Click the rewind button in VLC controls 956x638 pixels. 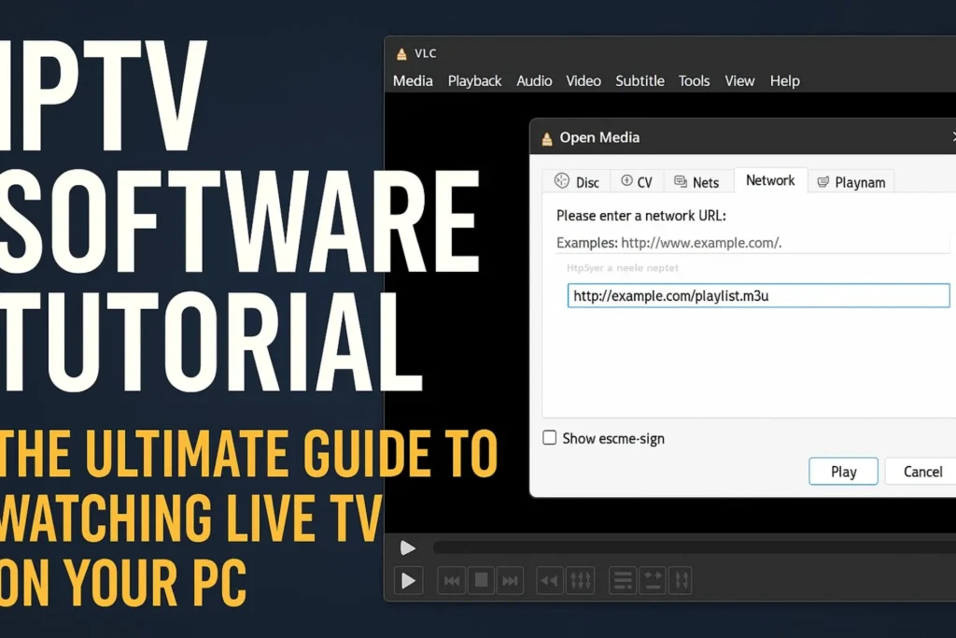[x=549, y=581]
